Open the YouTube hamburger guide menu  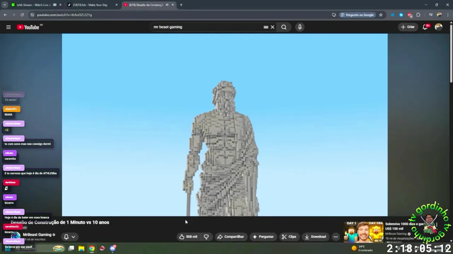coord(8,27)
